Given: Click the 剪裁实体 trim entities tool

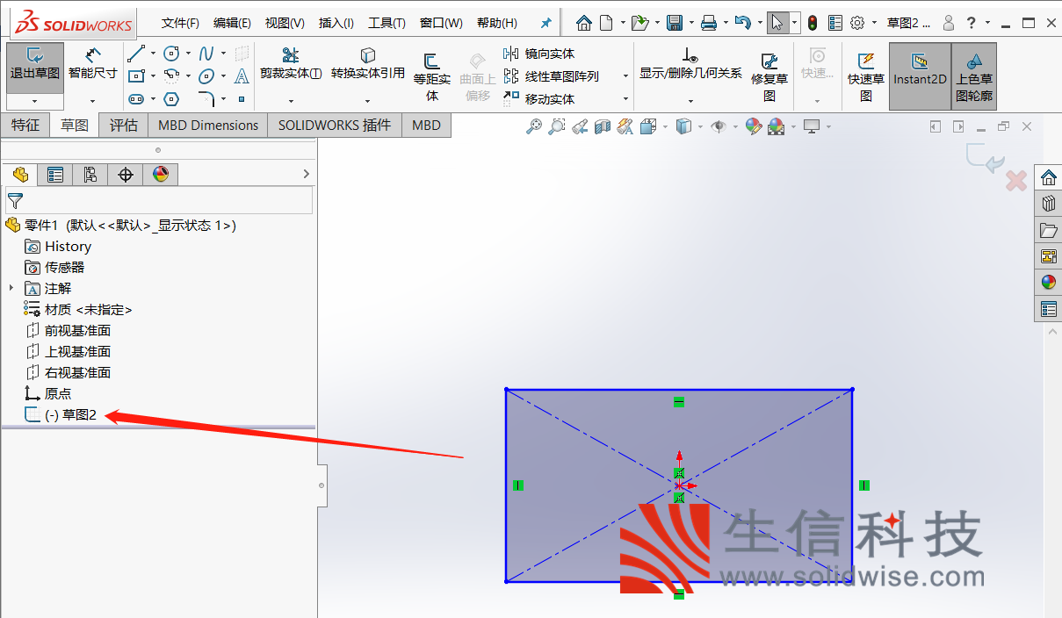Looking at the screenshot, I should tap(291, 64).
